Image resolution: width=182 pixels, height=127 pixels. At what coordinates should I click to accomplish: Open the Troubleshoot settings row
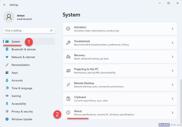(x=120, y=43)
